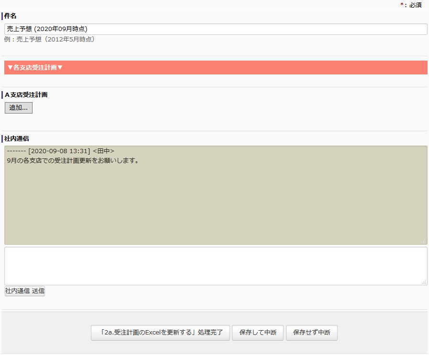Screen dimensions: 429x355
Task: Click the left ▼ before 各支店受注計画
Action: [x=10, y=68]
